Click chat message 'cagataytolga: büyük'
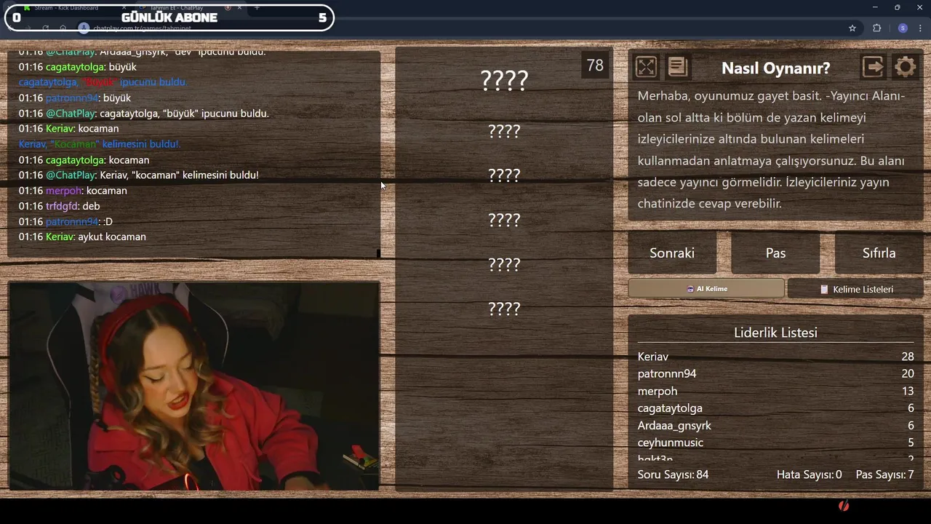This screenshot has width=931, height=524. [x=77, y=67]
